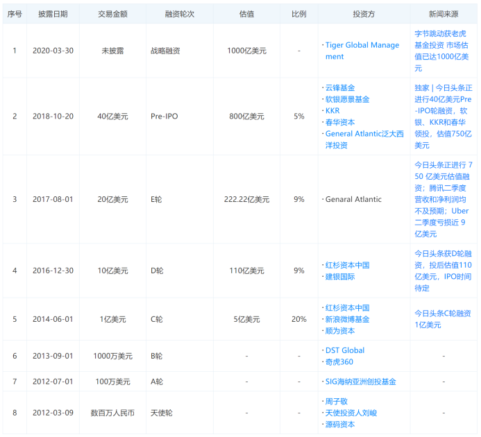The image size is (481, 437).
Task: Click the 披露日期 column header
Action: click(50, 14)
